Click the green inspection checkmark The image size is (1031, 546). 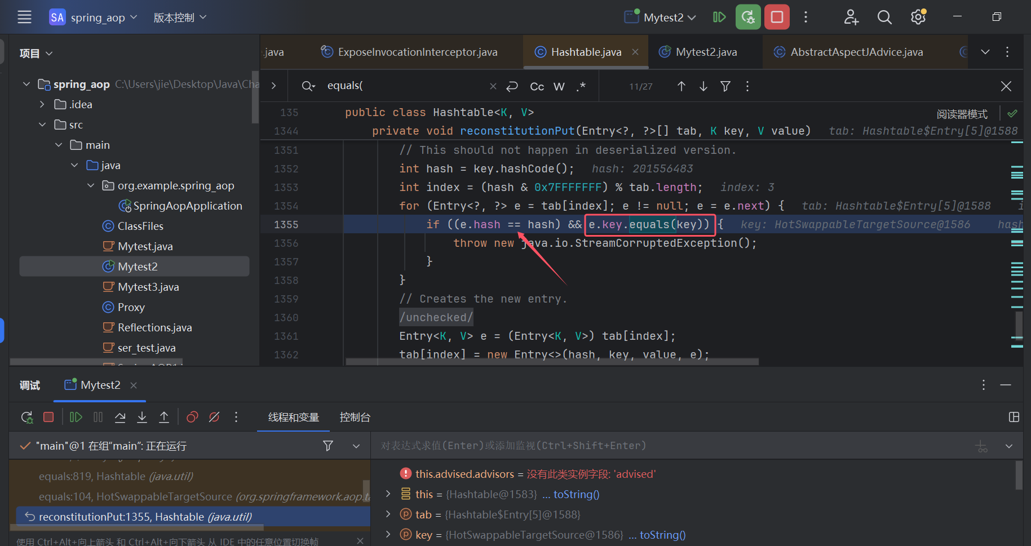1012,113
